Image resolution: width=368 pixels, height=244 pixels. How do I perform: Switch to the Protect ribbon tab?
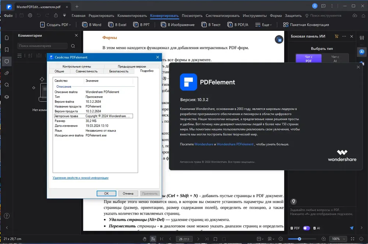[x=293, y=15]
